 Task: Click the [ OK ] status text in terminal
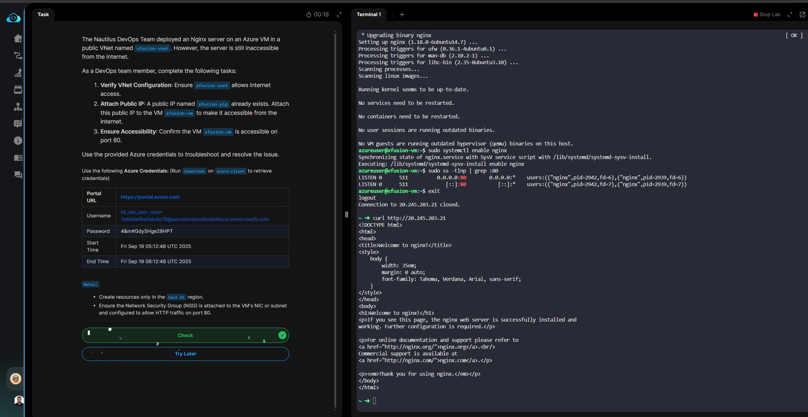click(x=794, y=35)
